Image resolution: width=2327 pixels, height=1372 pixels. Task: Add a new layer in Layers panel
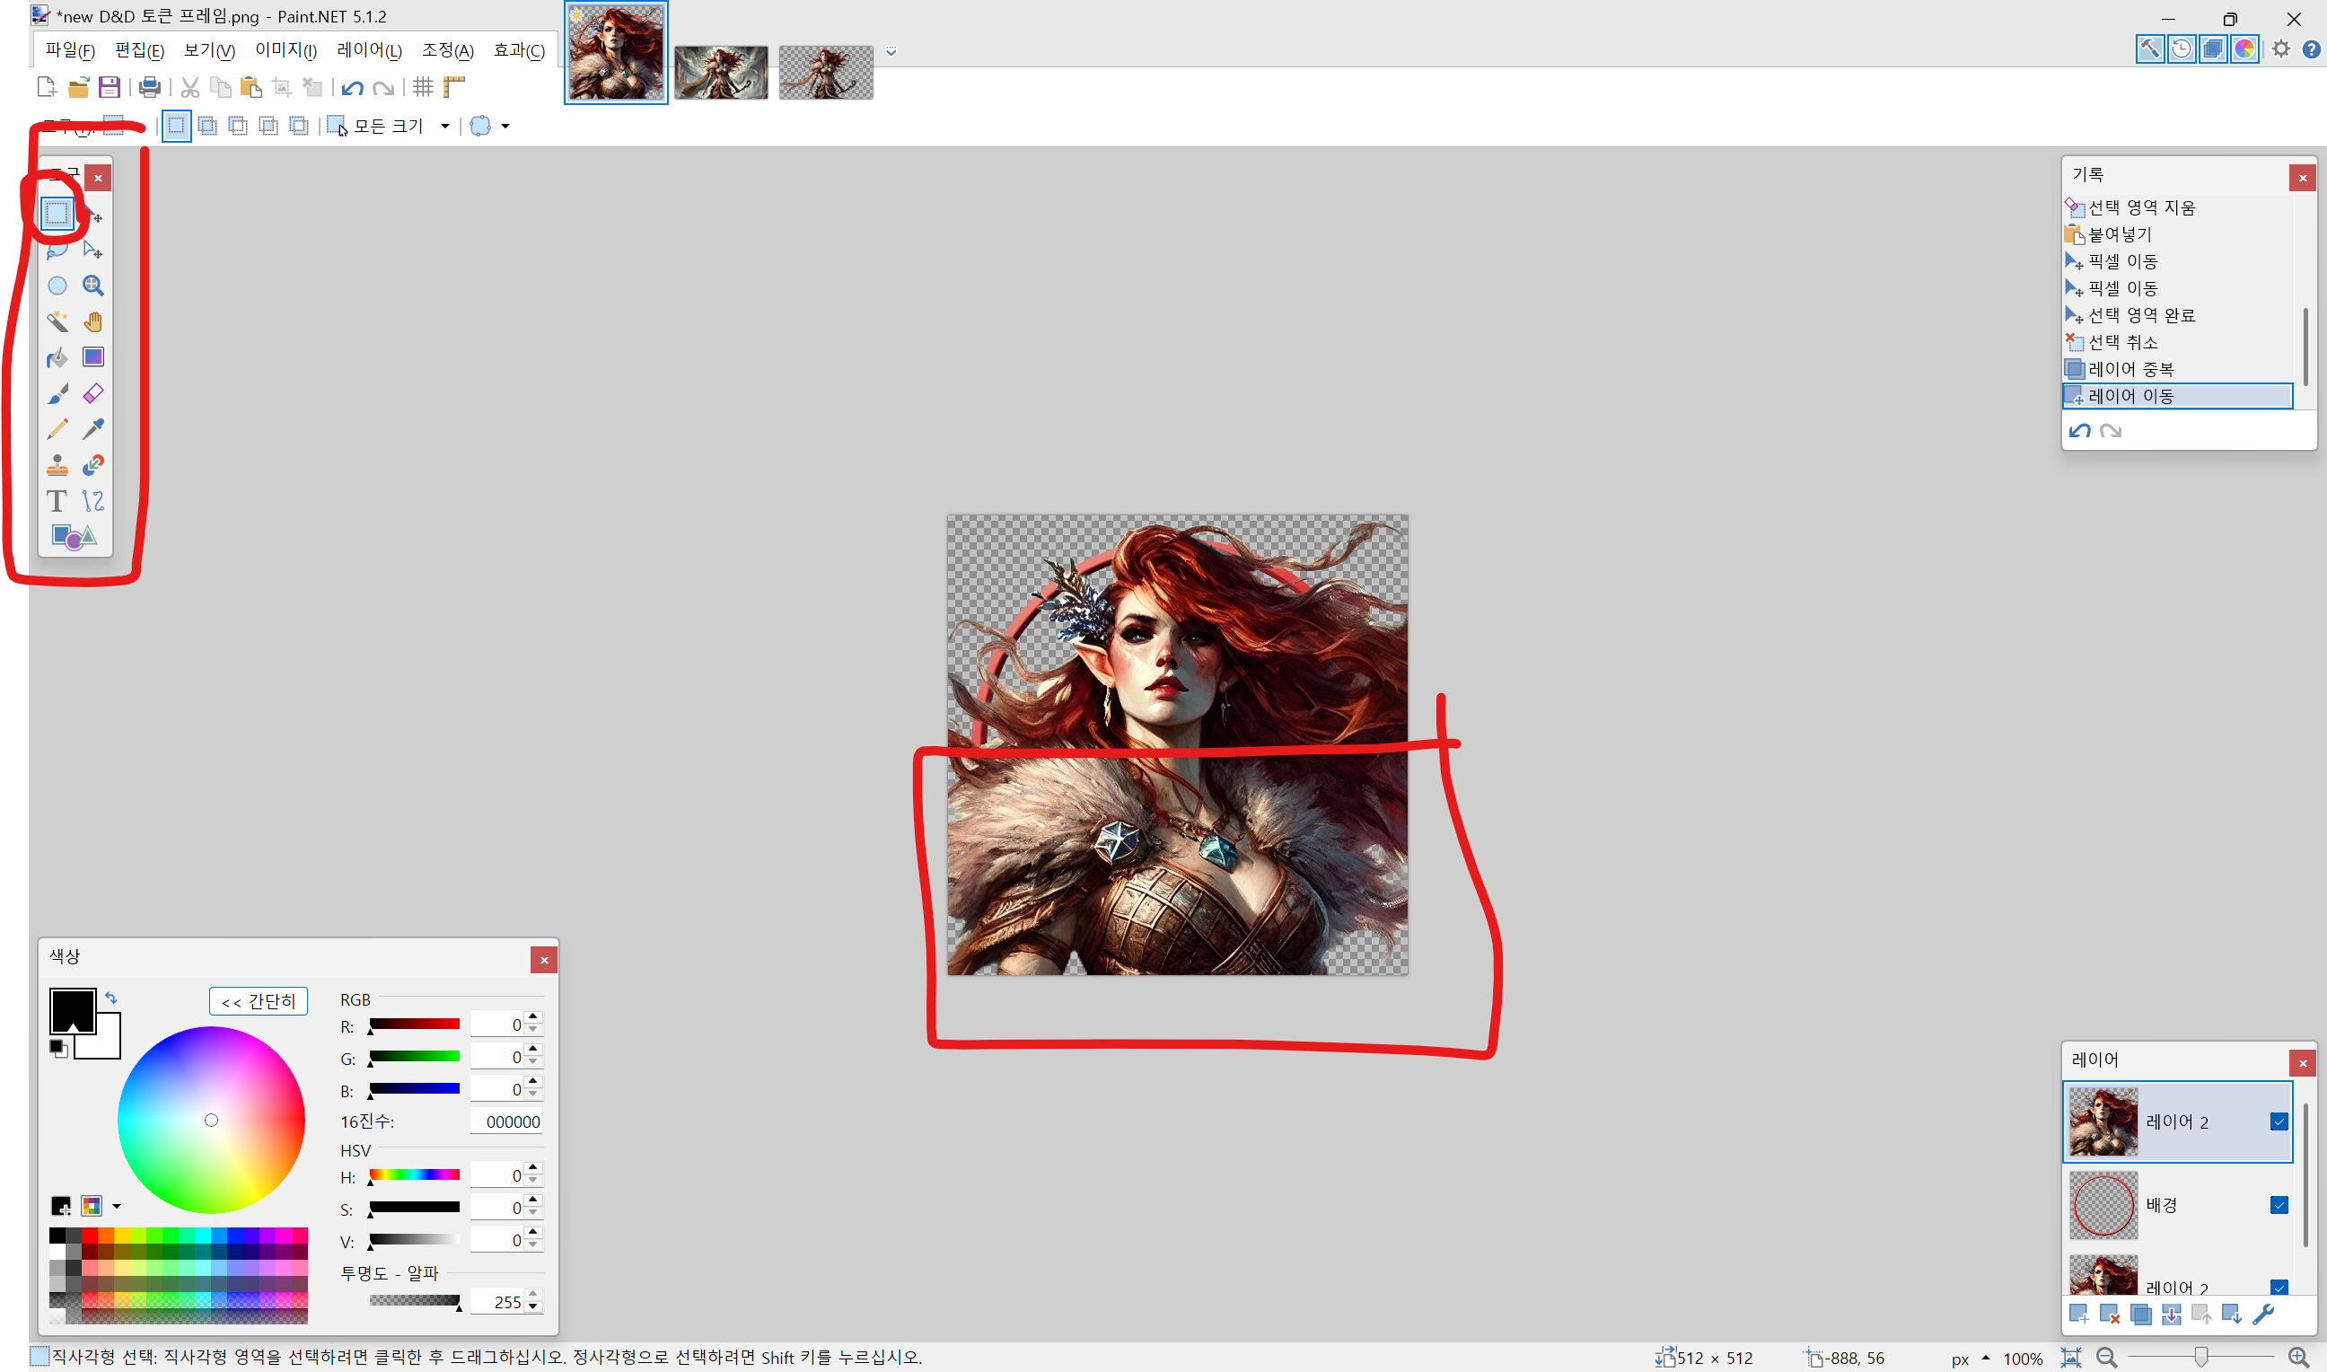click(x=2079, y=1314)
